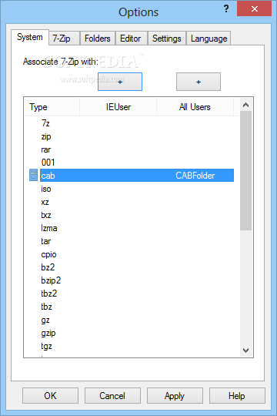Image resolution: width=277 pixels, height=416 pixels.
Task: Select the txz file type row
Action: [132, 215]
